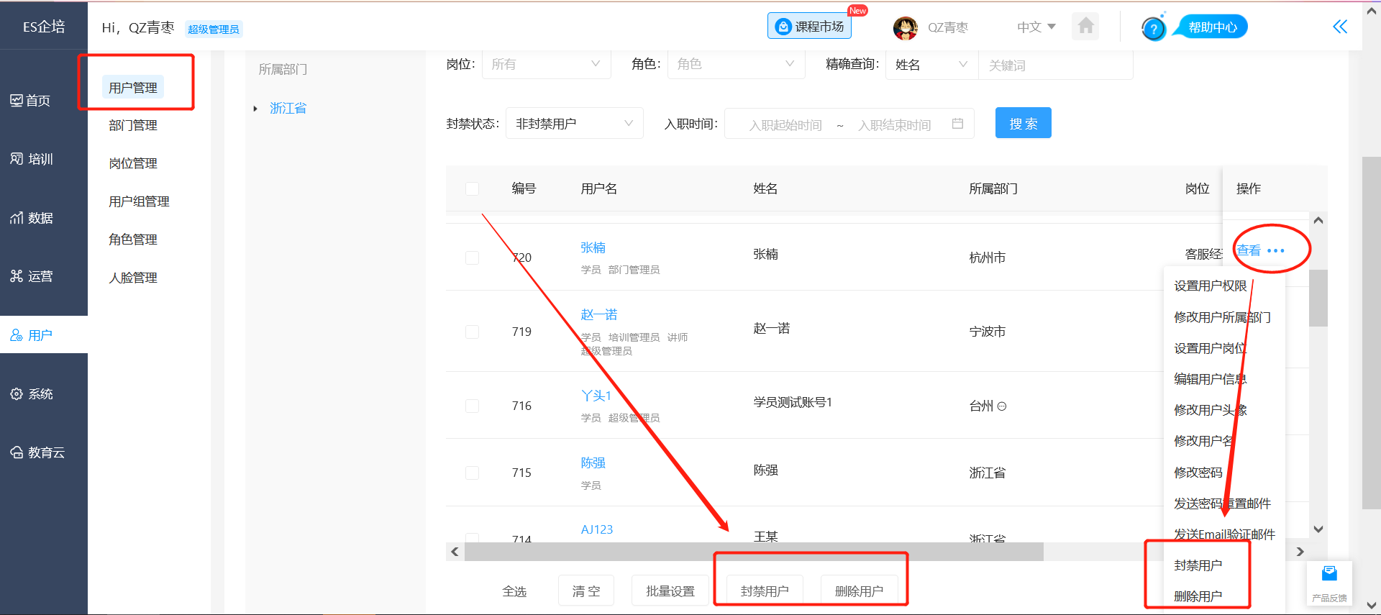Toggle the select-all header checkbox
Image resolution: width=1381 pixels, height=615 pixels.
[x=472, y=188]
